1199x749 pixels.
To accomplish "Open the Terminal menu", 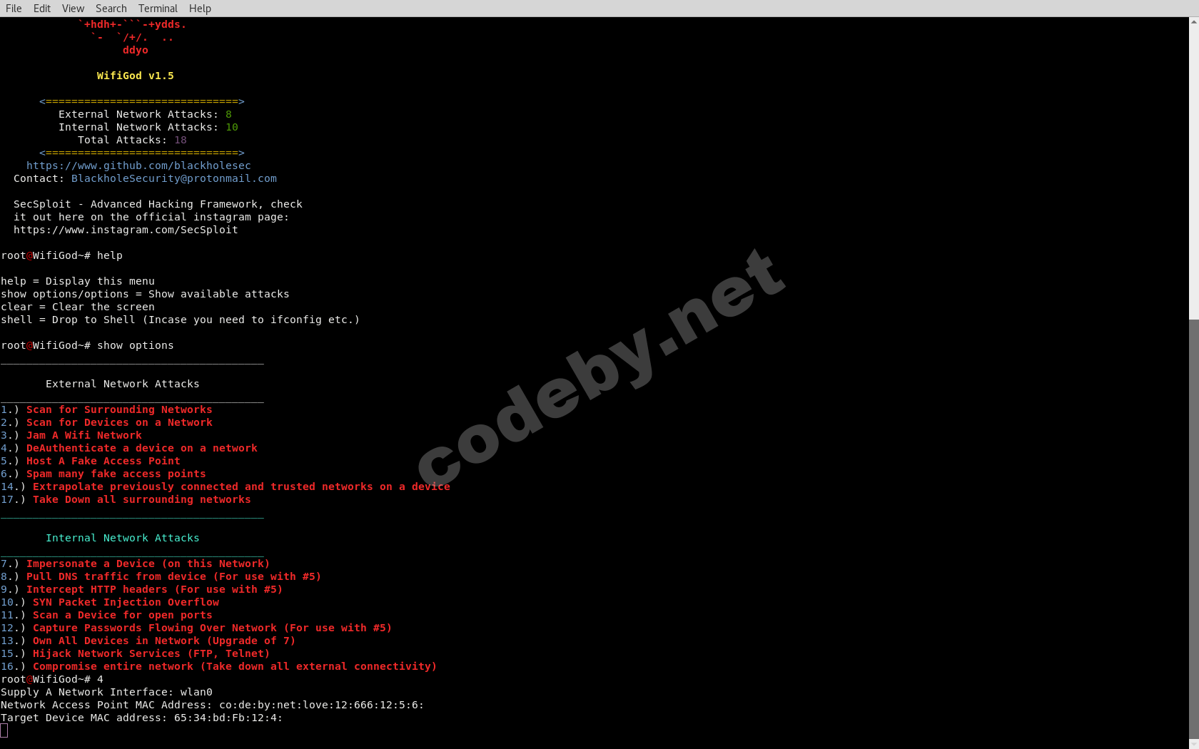I will pyautogui.click(x=158, y=9).
